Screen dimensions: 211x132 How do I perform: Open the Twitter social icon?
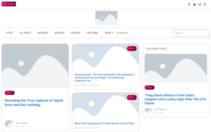195,5
